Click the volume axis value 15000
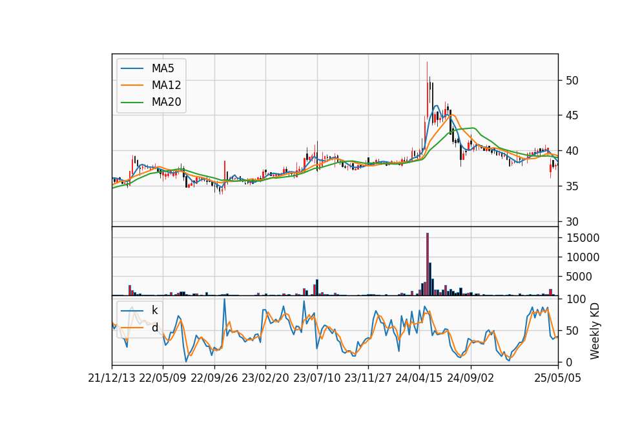This screenshot has height=445, width=620. (583, 238)
